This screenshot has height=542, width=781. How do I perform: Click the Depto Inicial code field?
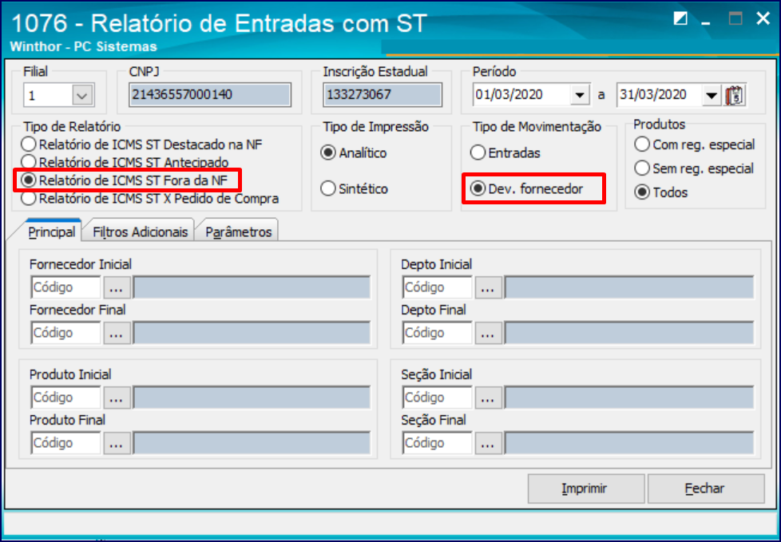[438, 287]
